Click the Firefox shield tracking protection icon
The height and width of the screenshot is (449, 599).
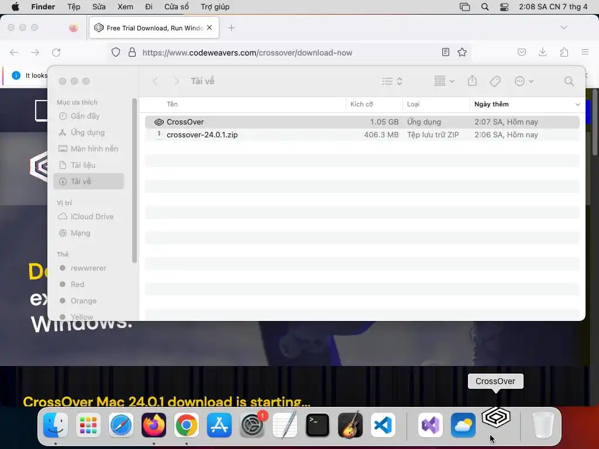116,52
